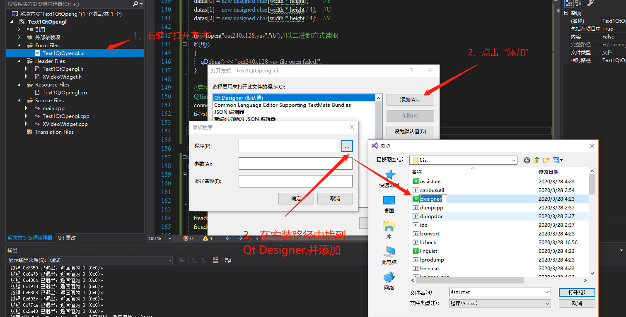Click 确定 in Add Program dialog
The width and height of the screenshot is (626, 317).
(296, 199)
